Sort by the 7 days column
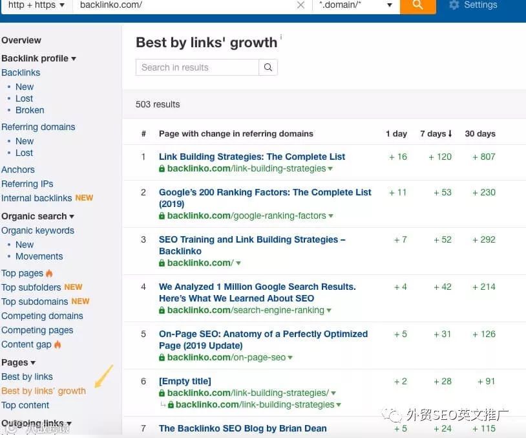This screenshot has height=438, width=526. (x=436, y=134)
